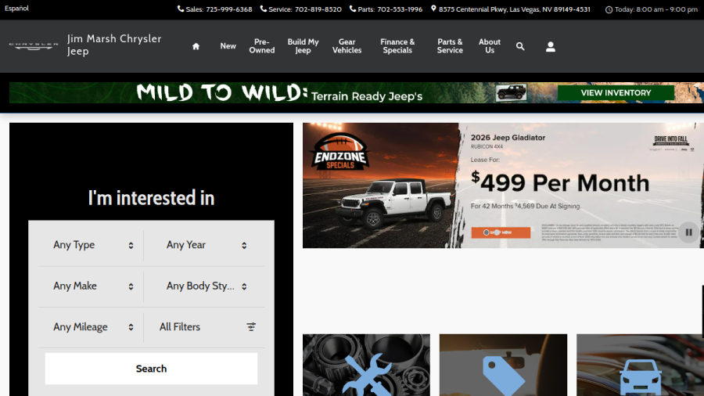704x396 pixels.
Task: Click the Mild to Wild promo banner
Action: click(x=357, y=93)
